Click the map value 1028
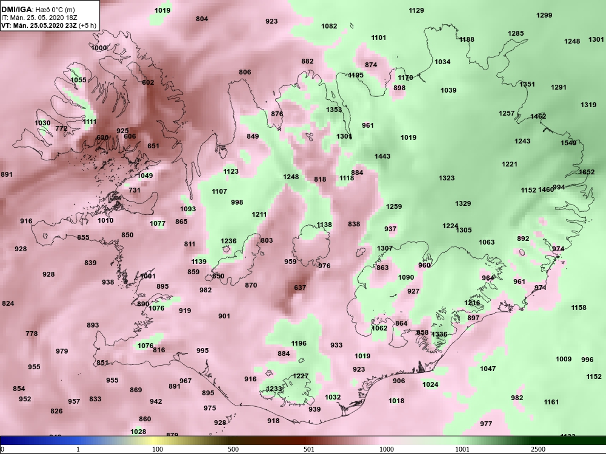This screenshot has height=454, width=606. (x=138, y=432)
